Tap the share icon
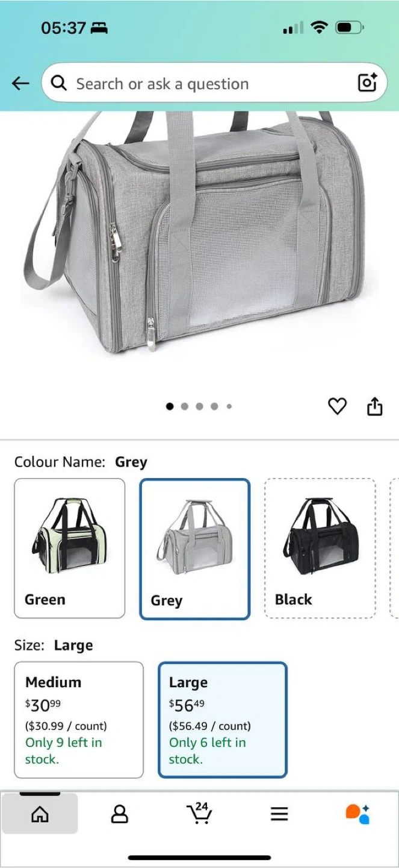The image size is (399, 868). point(374,407)
